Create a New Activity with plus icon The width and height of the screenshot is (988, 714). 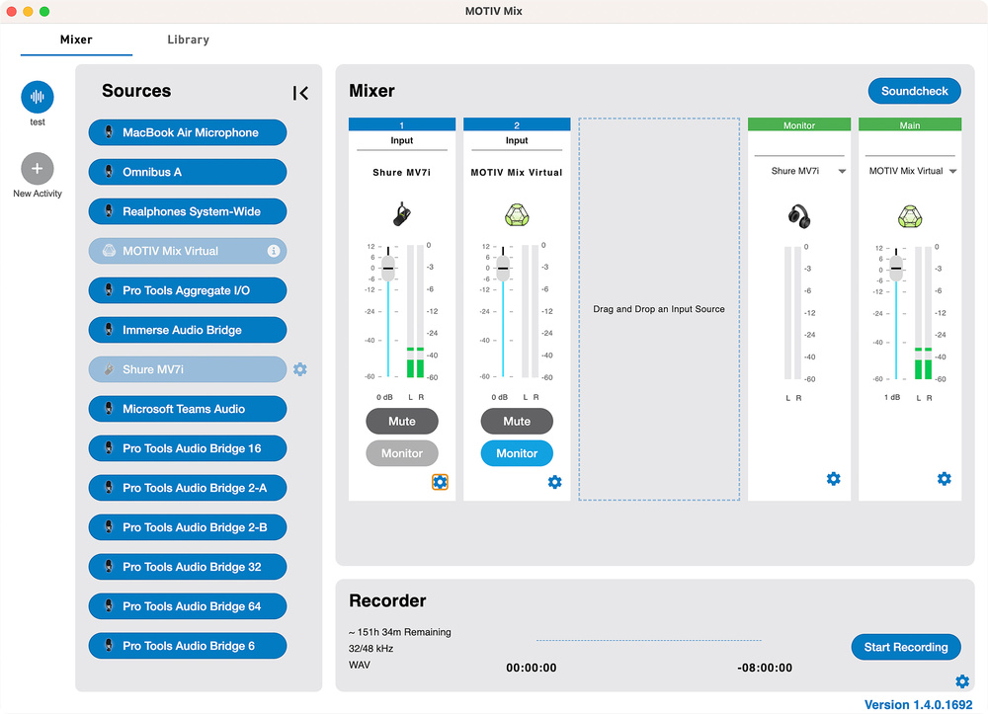(x=38, y=168)
